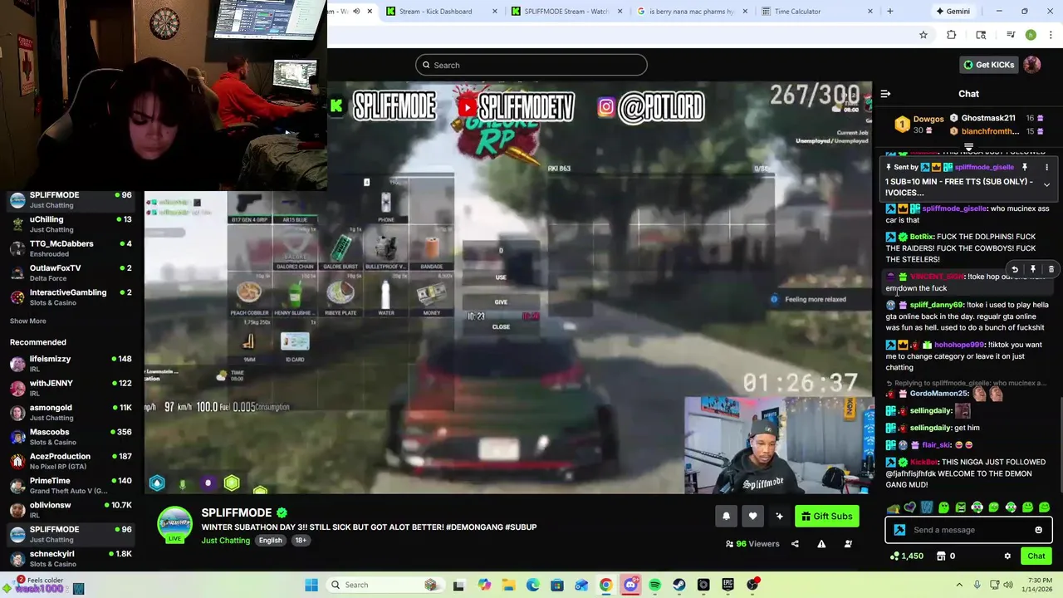1063x598 pixels.
Task: Show hidden system tray icons chevron
Action: [959, 585]
